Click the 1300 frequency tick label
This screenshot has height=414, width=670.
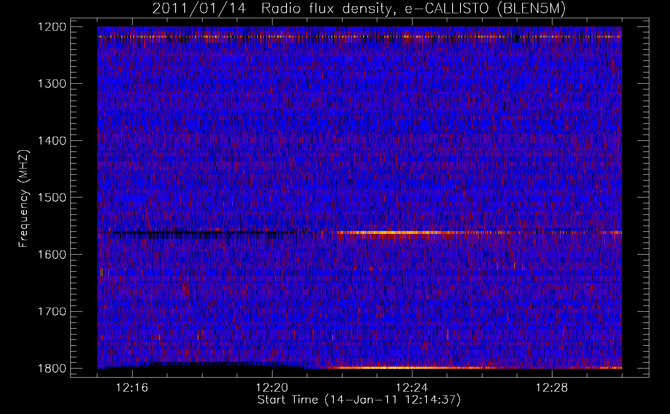pos(52,84)
